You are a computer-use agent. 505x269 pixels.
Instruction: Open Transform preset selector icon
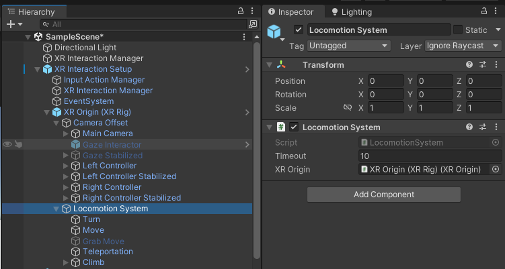pos(482,65)
